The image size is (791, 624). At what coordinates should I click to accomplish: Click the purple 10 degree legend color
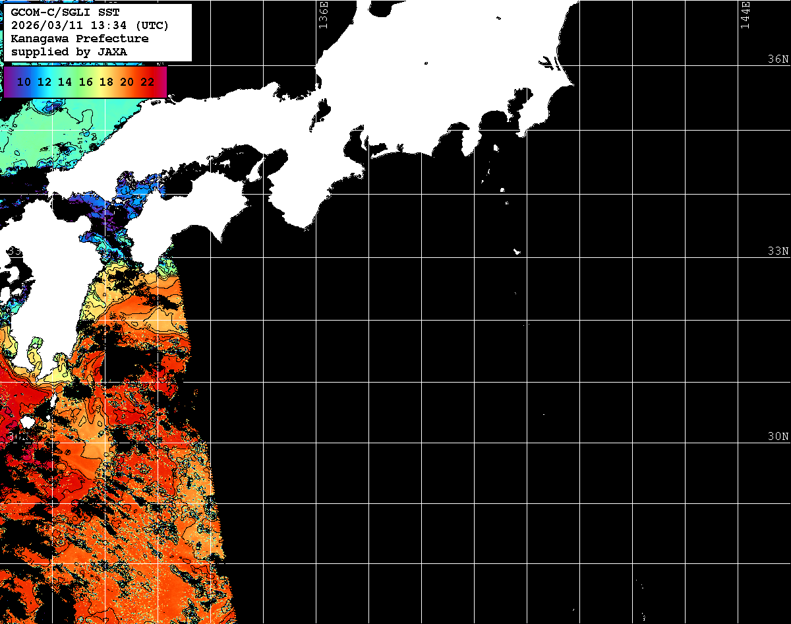coord(24,82)
